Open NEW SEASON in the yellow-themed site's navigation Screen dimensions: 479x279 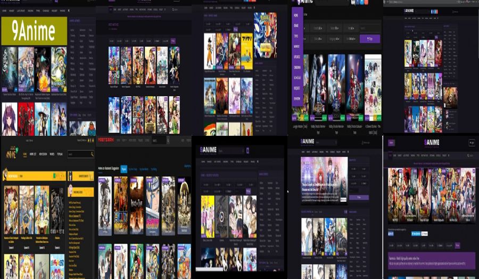[x=43, y=154]
